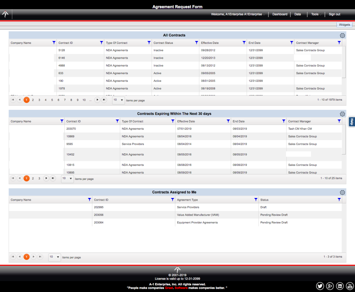The width and height of the screenshot is (355, 292).
Task: Open items per page dropdown in All Contracts
Action: [118, 100]
